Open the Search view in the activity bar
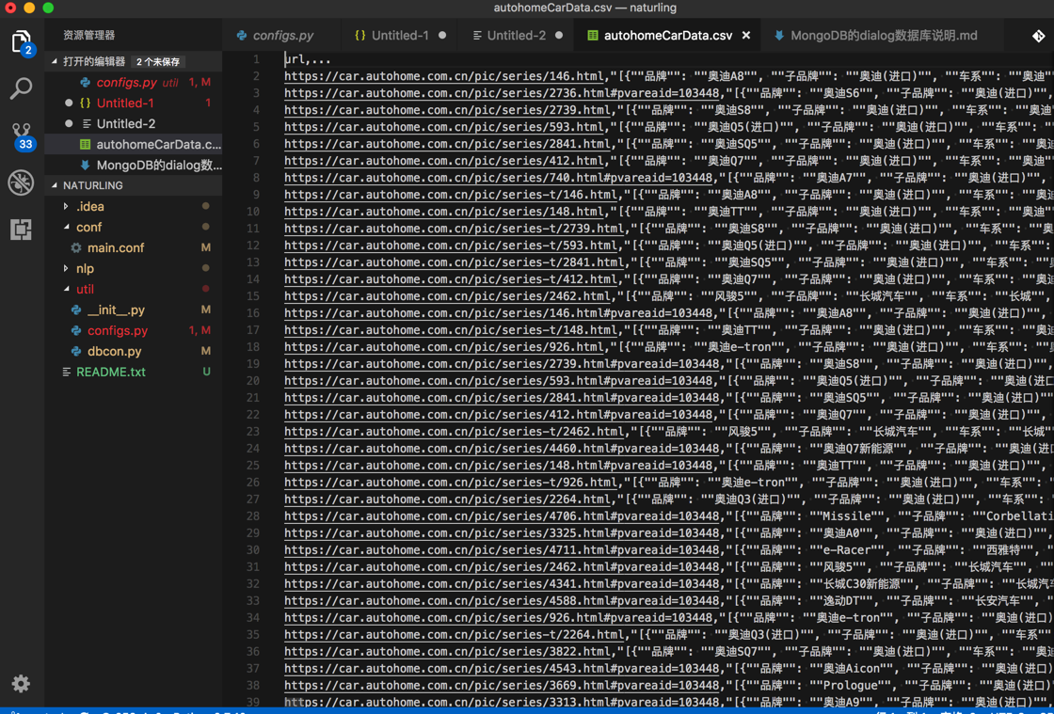 coord(22,88)
